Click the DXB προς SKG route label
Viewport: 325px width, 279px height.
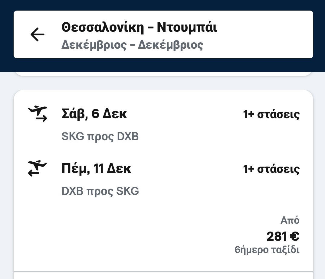(100, 191)
